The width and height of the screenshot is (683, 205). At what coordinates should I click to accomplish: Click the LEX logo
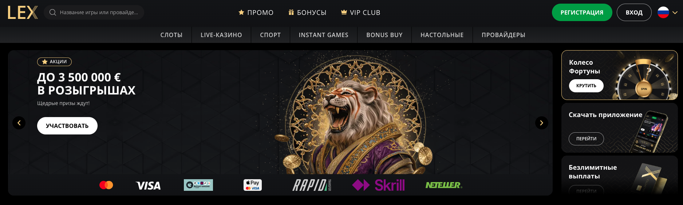click(23, 12)
